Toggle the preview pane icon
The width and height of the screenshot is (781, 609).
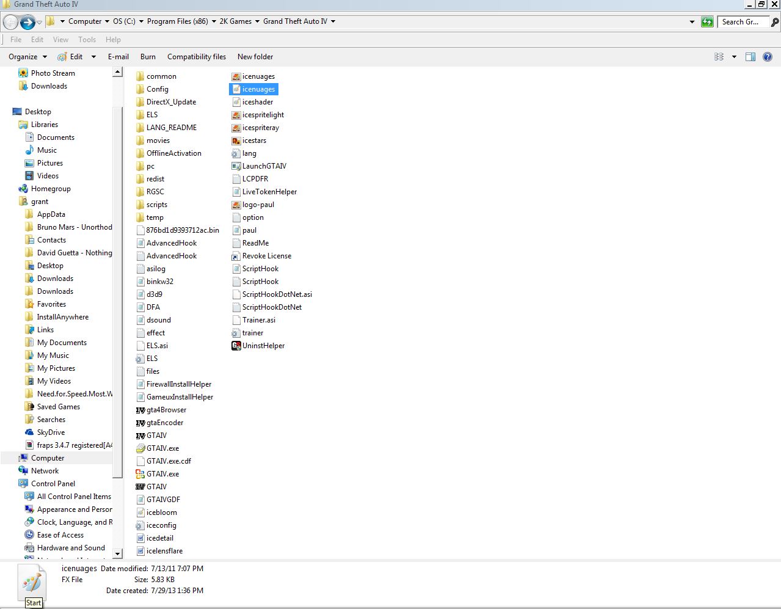[x=750, y=57]
